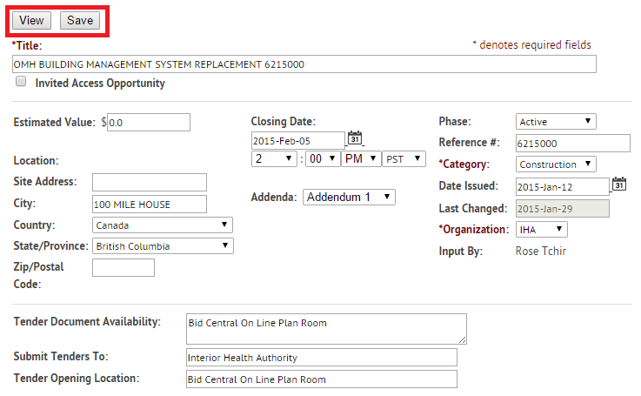Click the Tender Document Availability textarea
The width and height of the screenshot is (641, 396).
pyautogui.click(x=326, y=329)
